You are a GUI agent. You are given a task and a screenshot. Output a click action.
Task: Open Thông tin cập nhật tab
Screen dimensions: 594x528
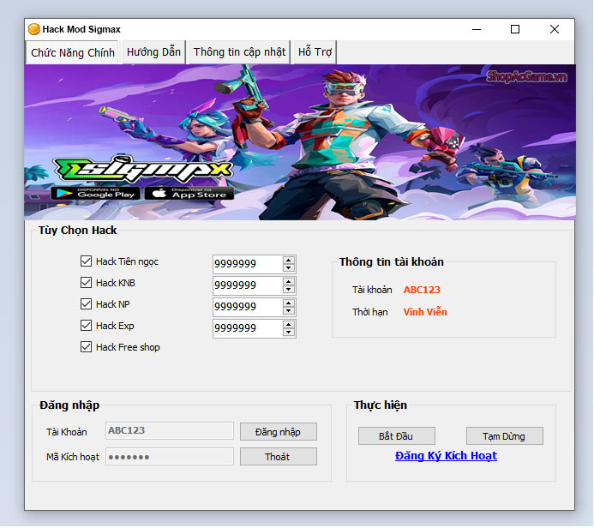pos(239,52)
